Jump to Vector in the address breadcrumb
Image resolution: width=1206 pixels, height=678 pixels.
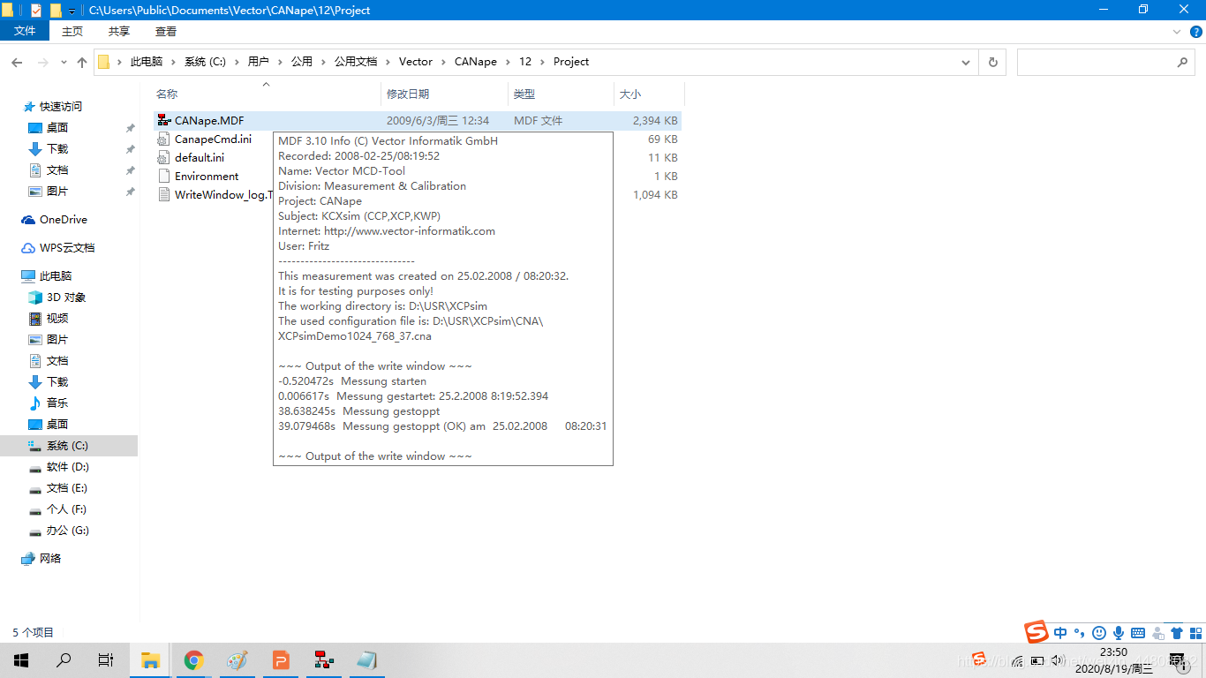[416, 62]
